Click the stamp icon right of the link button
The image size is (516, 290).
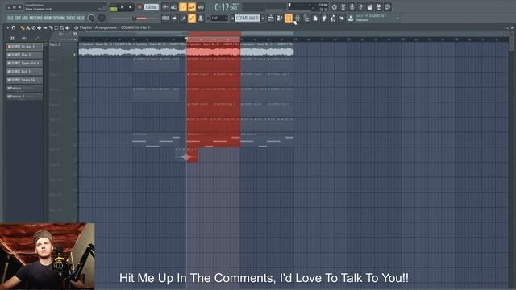(x=201, y=18)
